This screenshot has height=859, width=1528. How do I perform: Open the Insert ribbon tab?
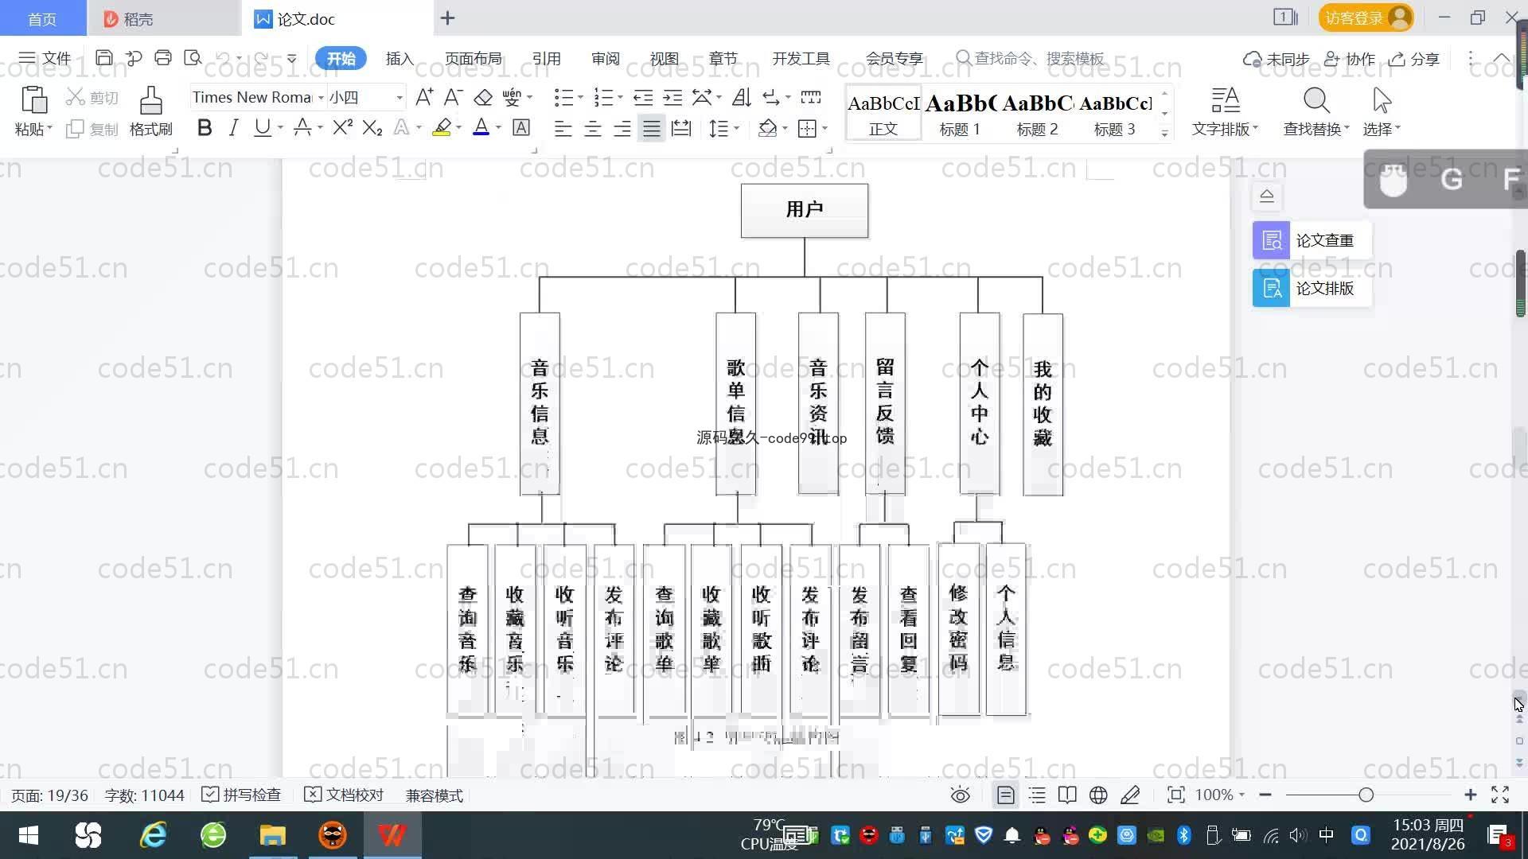click(x=400, y=59)
